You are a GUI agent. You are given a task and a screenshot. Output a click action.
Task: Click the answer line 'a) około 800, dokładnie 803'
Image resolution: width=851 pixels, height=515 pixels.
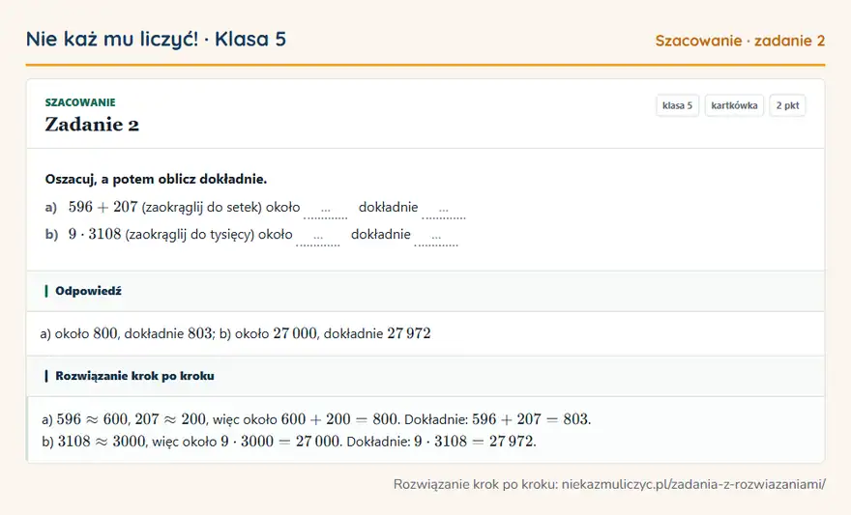tap(127, 332)
